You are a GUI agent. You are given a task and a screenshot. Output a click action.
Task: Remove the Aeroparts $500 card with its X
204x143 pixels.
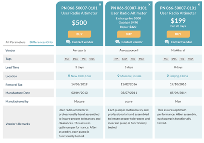(100, 4)
